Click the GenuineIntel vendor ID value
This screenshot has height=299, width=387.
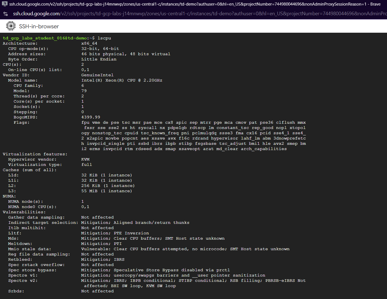pos(97,75)
